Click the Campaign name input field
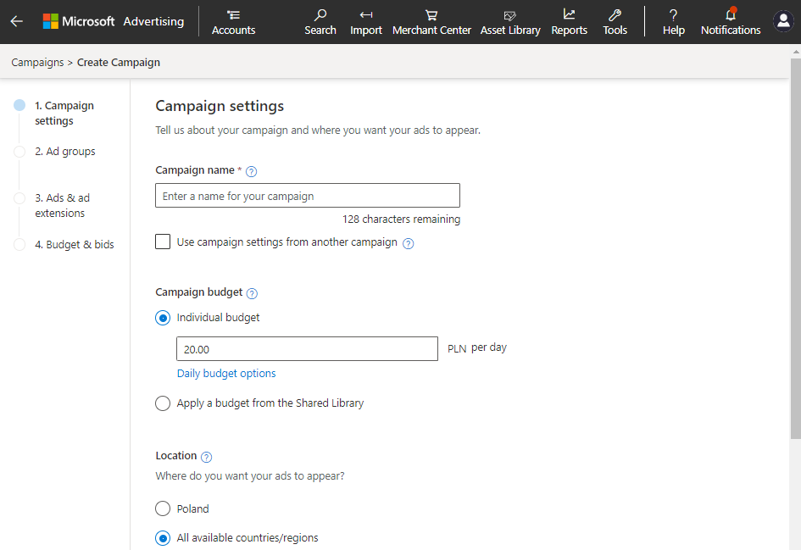This screenshot has height=550, width=801. click(x=308, y=196)
